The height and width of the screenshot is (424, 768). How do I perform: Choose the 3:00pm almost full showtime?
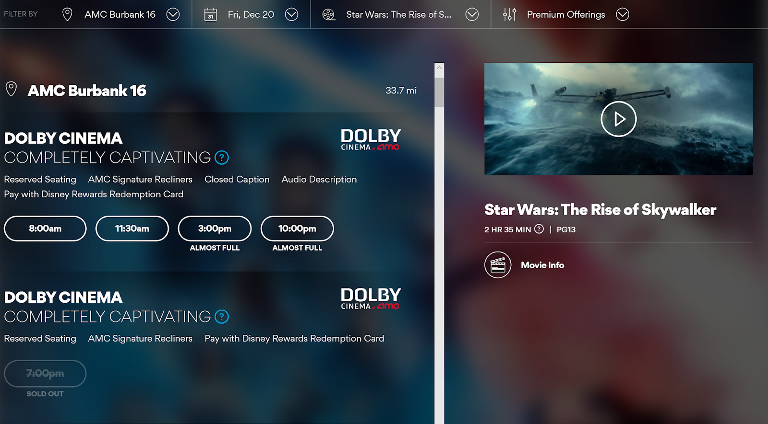[x=215, y=229]
